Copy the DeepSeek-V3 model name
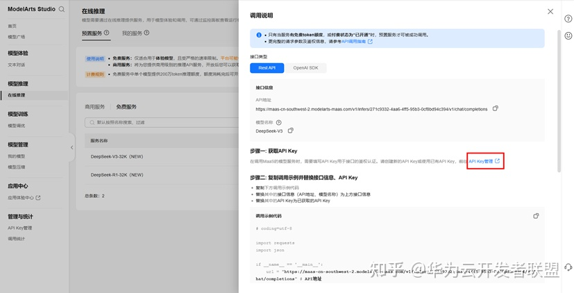574x293 pixels. (291, 131)
